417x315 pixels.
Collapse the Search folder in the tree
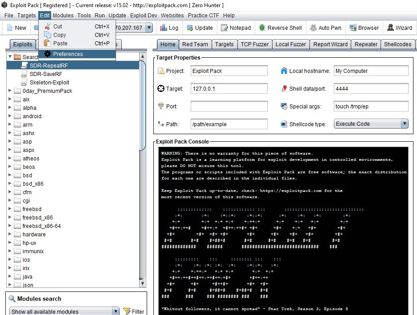click(10, 56)
